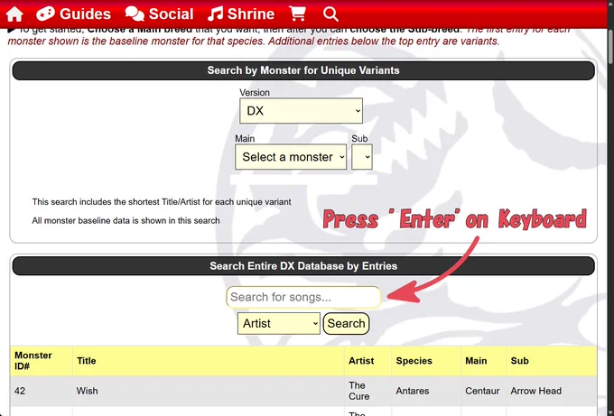Screen dimensions: 614x416
Task: Select the '42' monster ID cell
Action: tap(42, 391)
